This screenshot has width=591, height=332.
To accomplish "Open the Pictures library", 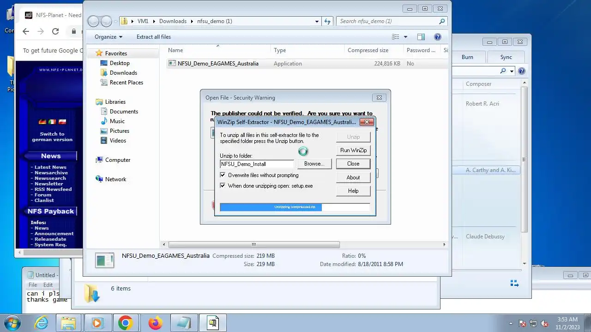I will [x=119, y=131].
